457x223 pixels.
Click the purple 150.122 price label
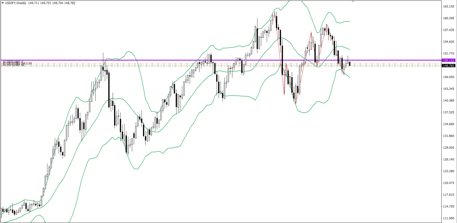pos(448,60)
